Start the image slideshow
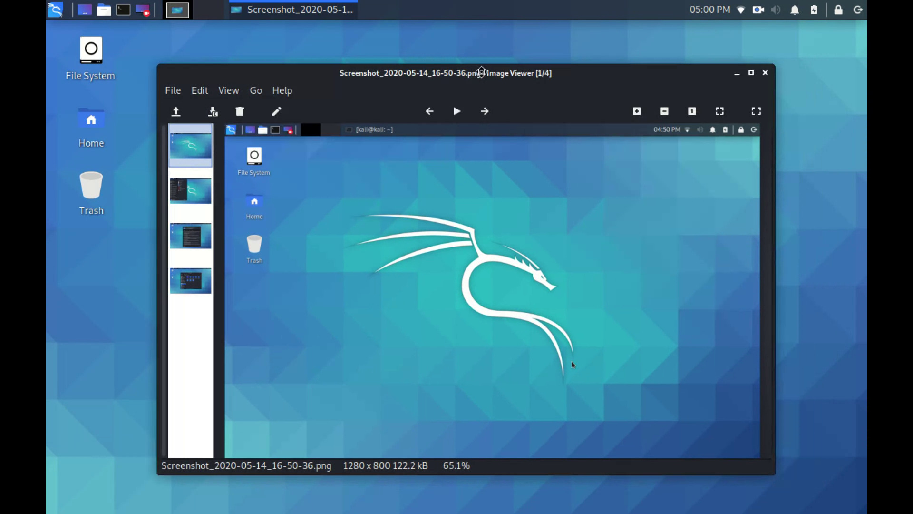Image resolution: width=913 pixels, height=514 pixels. (457, 111)
